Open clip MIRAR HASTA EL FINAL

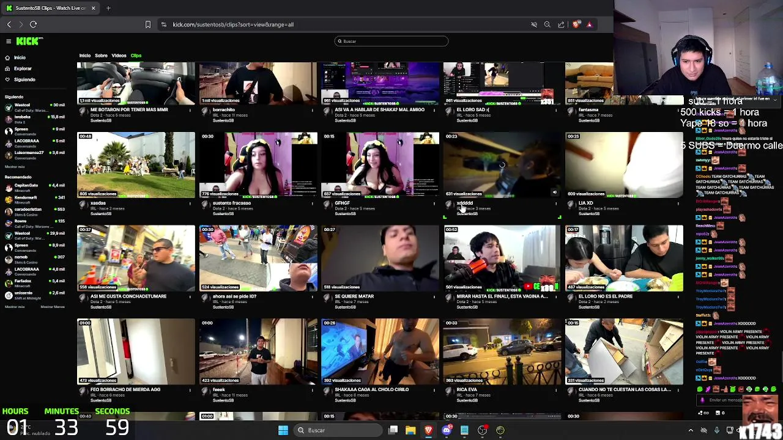(x=502, y=258)
